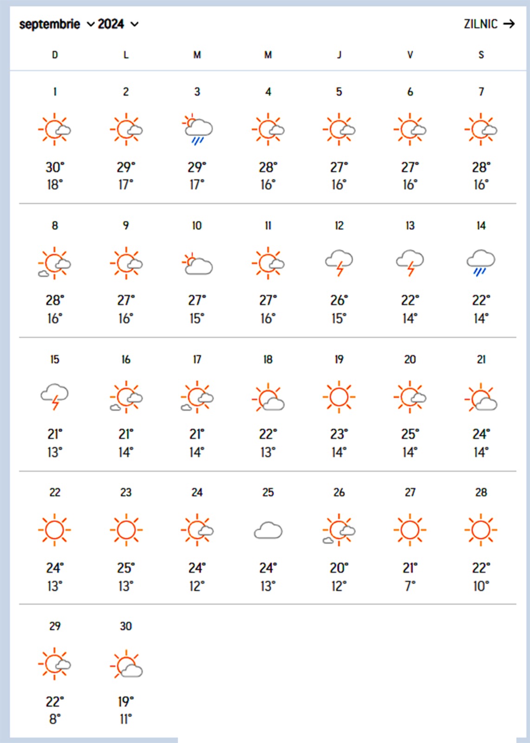The image size is (530, 743).
Task: Click the rain icon on September 3
Action: [x=197, y=130]
